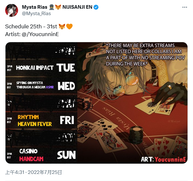Screen dimensions: 193x181
Task: Click the TUE Honkai Impact schedule row
Action: (41, 68)
